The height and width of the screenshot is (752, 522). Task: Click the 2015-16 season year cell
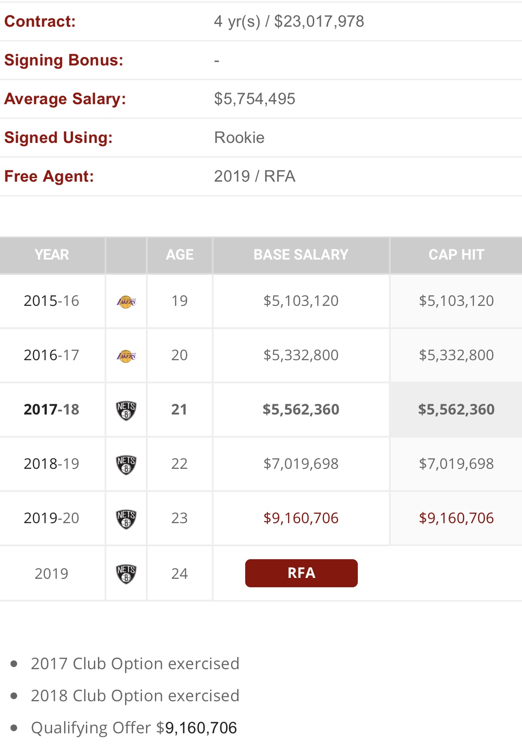pos(52,301)
